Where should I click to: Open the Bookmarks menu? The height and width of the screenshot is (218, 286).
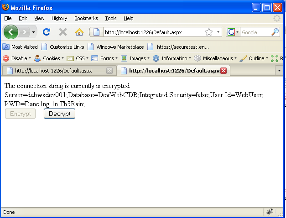86,18
